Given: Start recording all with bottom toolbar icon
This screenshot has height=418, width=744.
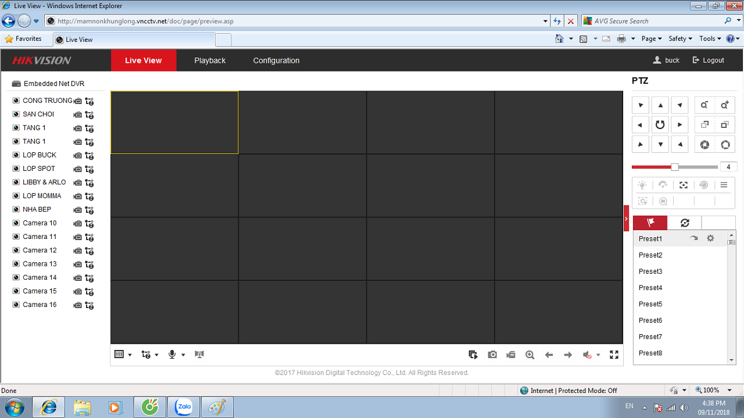Looking at the screenshot, I should (x=511, y=355).
